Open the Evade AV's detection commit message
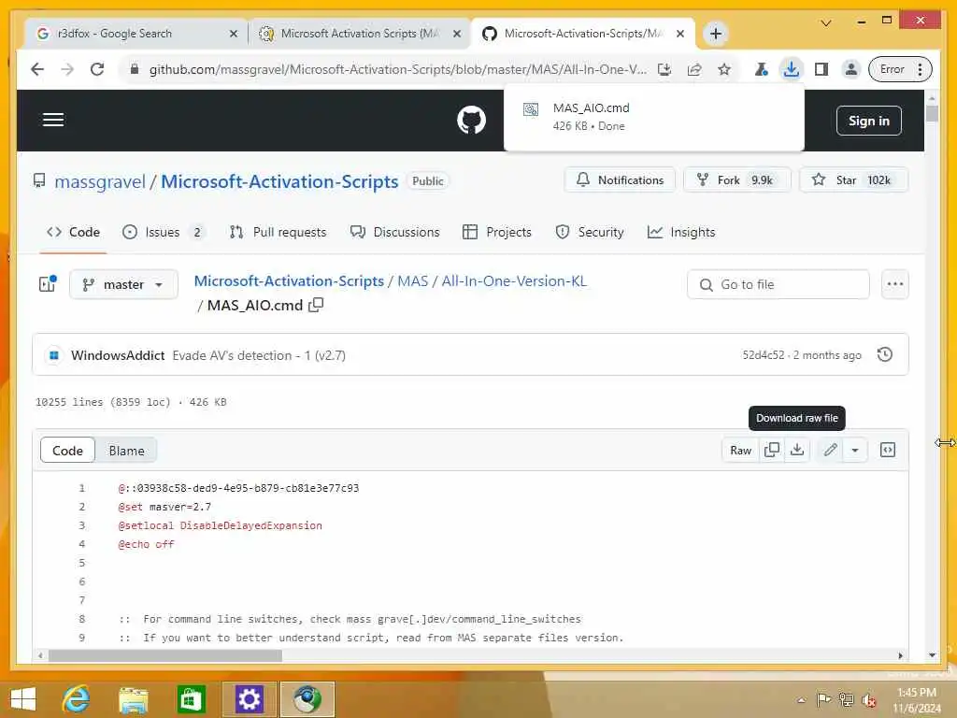This screenshot has width=957, height=718. (259, 355)
